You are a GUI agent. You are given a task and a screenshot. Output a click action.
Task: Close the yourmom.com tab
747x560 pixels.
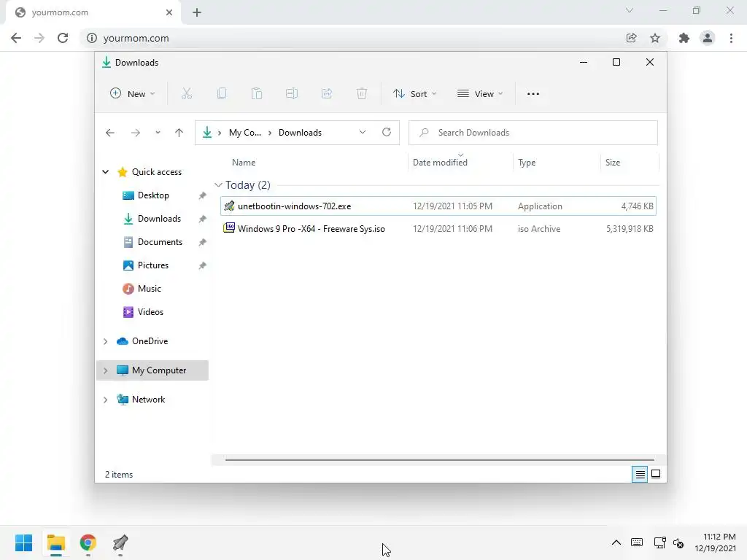click(169, 12)
